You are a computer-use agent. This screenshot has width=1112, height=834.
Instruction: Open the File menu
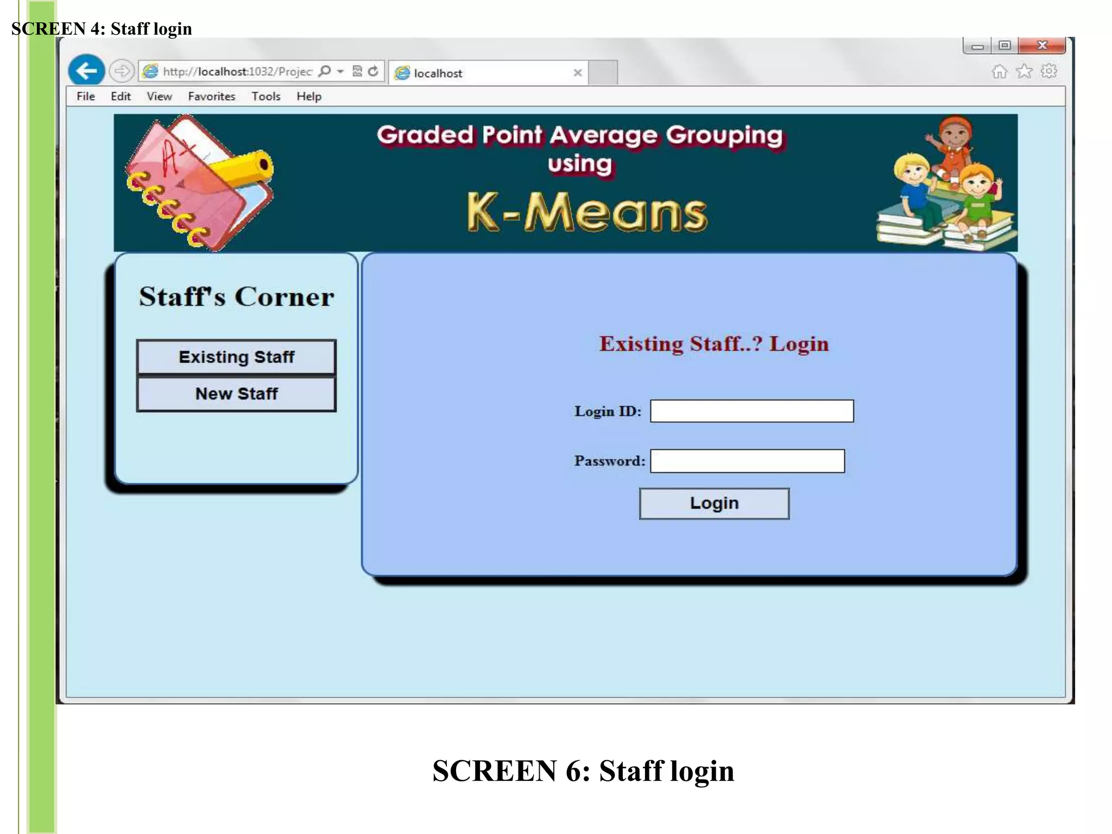pos(86,96)
